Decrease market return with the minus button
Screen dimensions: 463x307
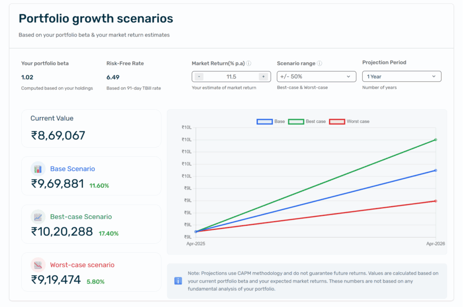coord(200,77)
